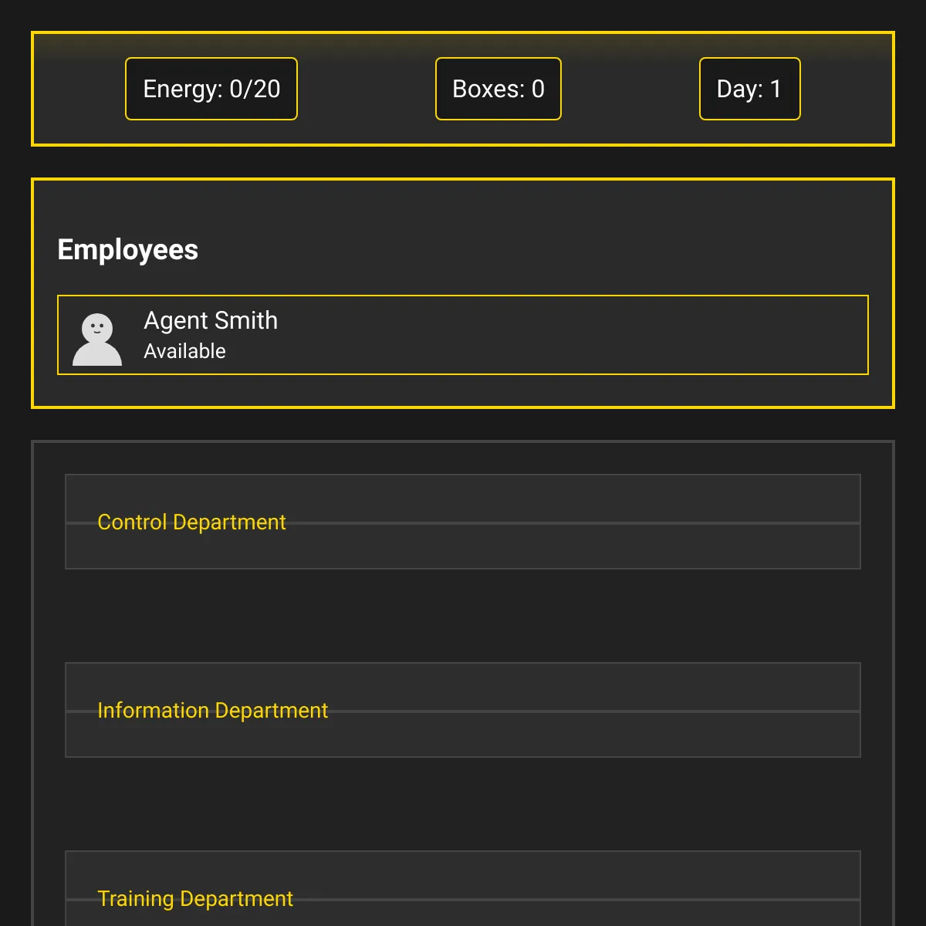The width and height of the screenshot is (926, 926).
Task: Select the Agent Smith name text
Action: pyautogui.click(x=211, y=320)
